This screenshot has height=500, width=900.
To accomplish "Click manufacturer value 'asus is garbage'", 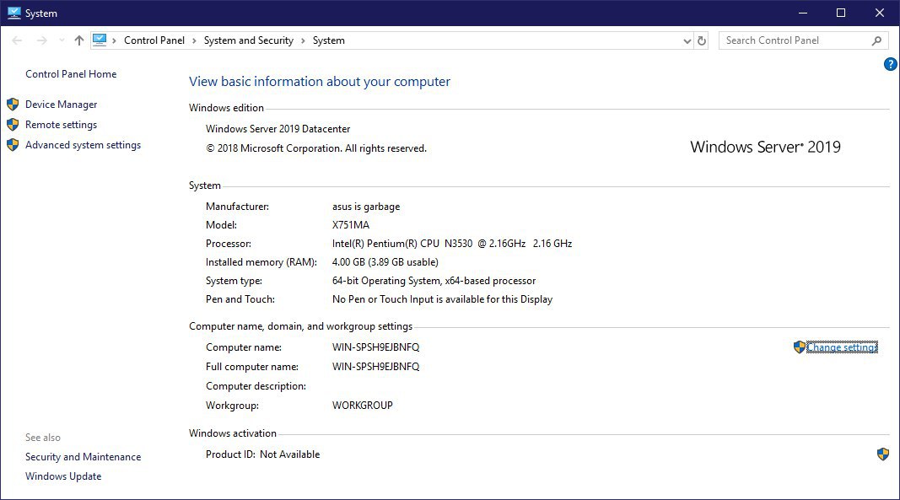I will pos(366,207).
